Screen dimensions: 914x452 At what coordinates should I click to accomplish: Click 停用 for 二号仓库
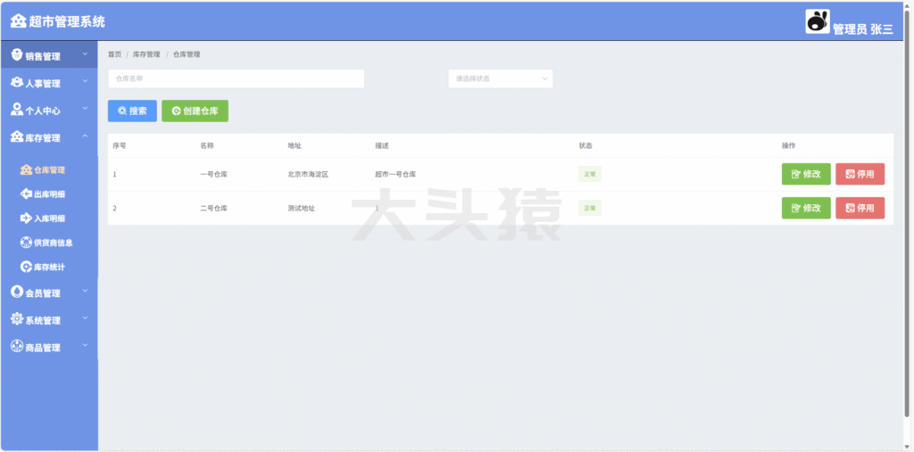point(860,208)
